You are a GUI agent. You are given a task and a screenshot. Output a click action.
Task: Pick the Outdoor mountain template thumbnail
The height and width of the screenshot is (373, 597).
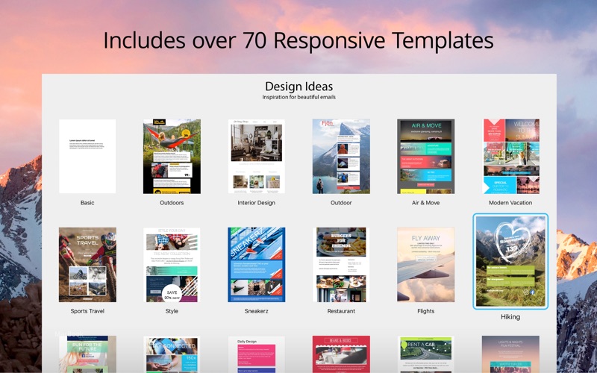pos(341,157)
